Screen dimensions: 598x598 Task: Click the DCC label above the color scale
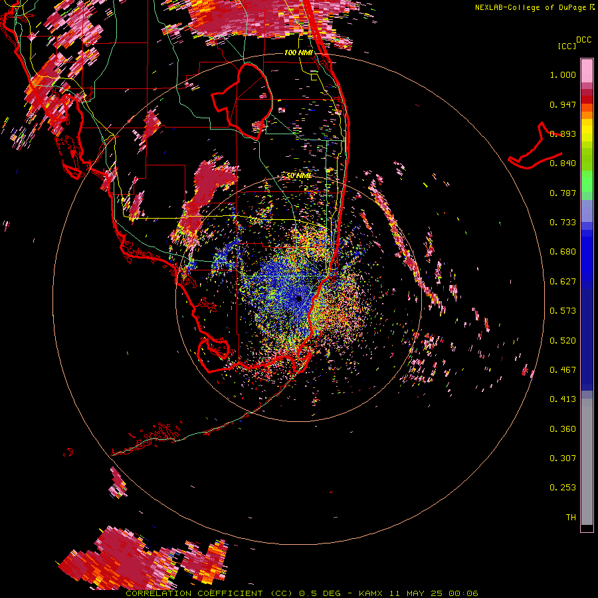tap(584, 40)
